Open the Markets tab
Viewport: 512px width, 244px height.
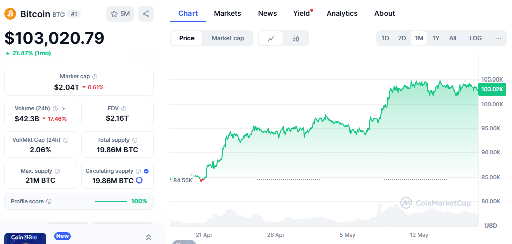pyautogui.click(x=227, y=13)
